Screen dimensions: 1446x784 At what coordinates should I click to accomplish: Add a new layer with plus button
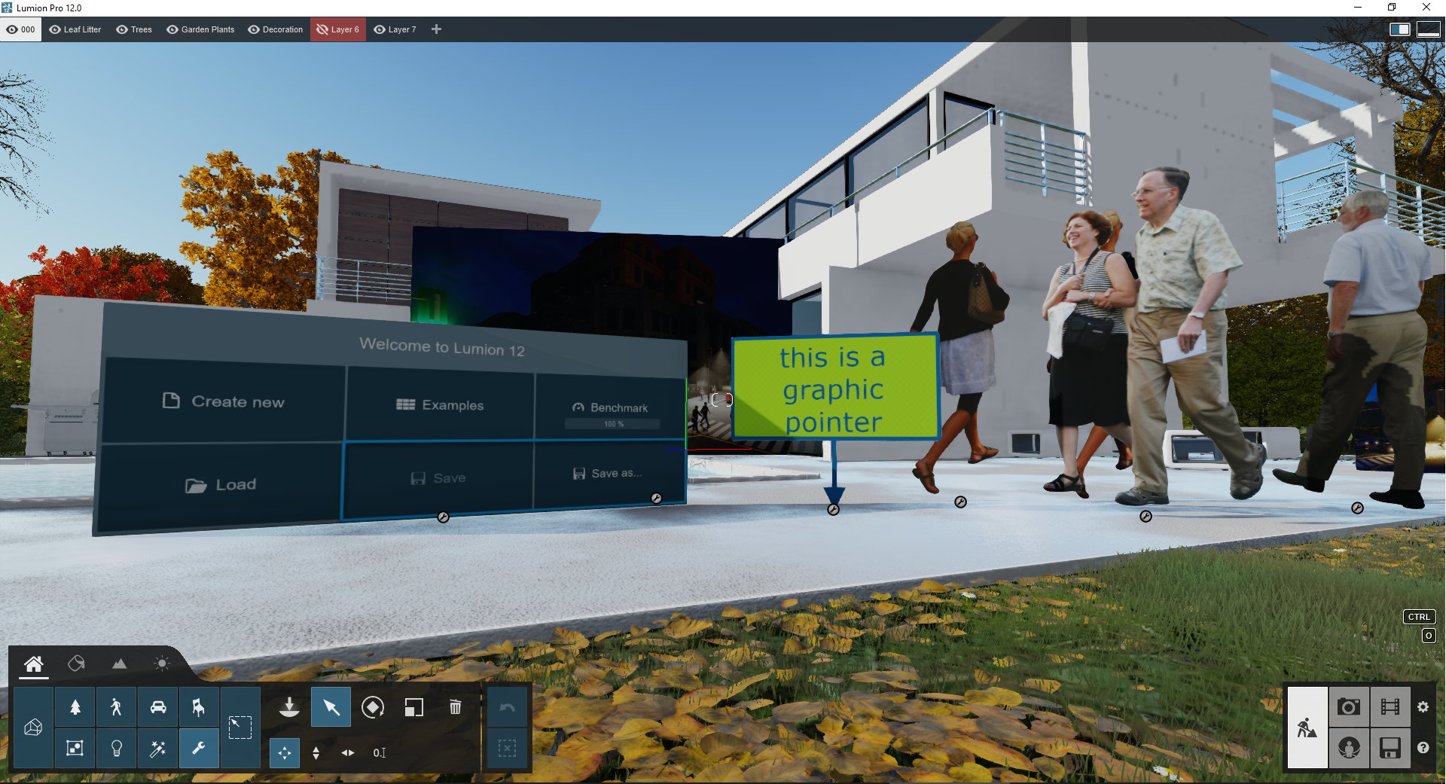[x=436, y=29]
